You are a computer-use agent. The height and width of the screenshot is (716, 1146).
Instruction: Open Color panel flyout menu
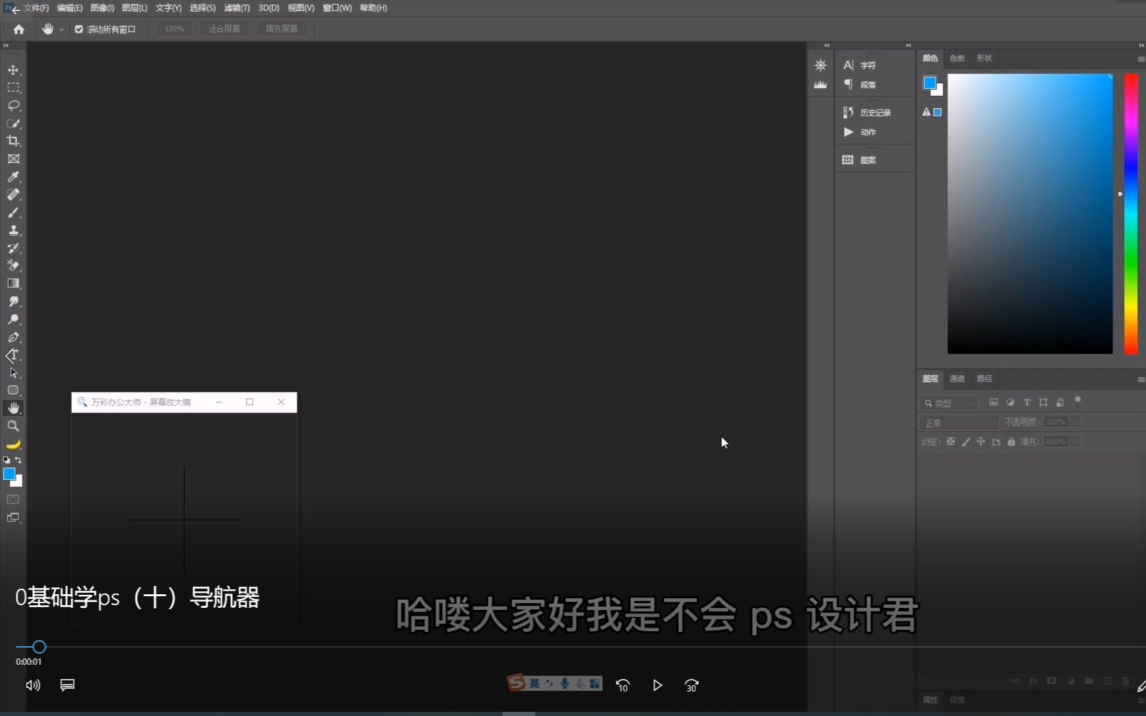(1141, 59)
